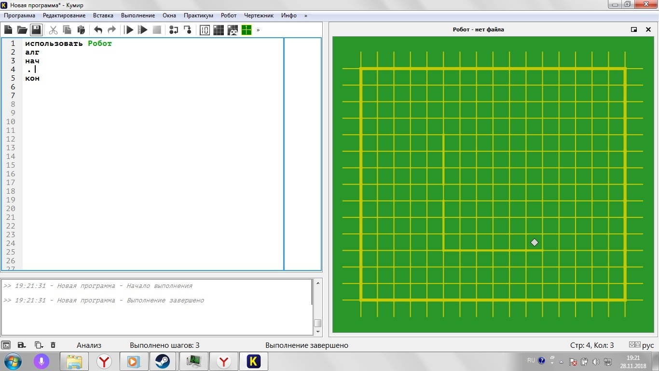659x371 pixels.
Task: Expand the » overflow in menu bar
Action: [305, 15]
